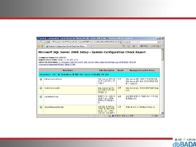Click the browser Back arrow button
This screenshot has height=147, width=196.
[39, 42]
